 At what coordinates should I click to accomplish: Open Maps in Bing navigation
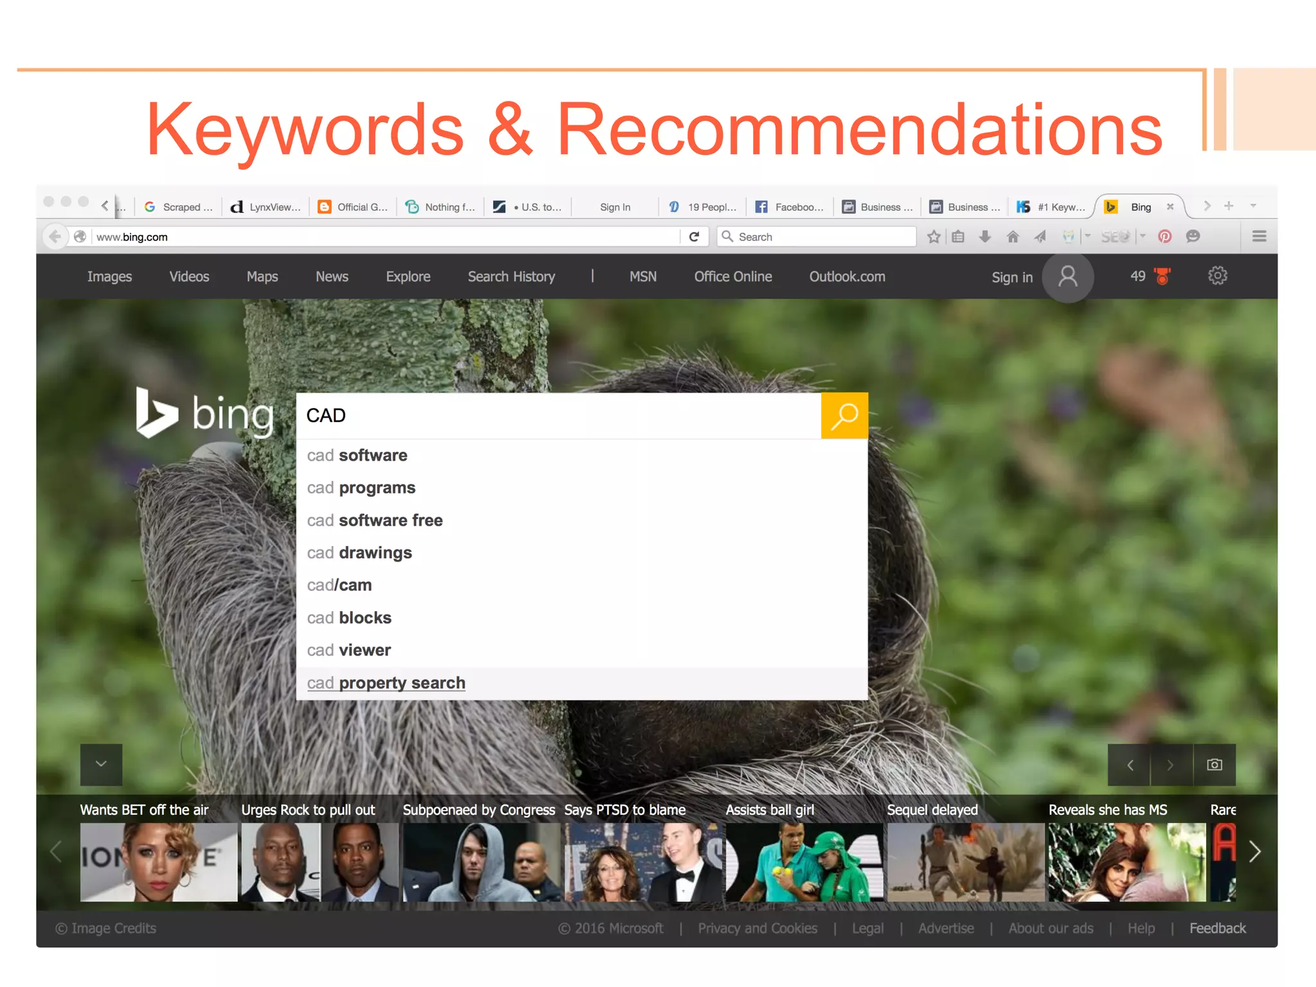click(262, 276)
